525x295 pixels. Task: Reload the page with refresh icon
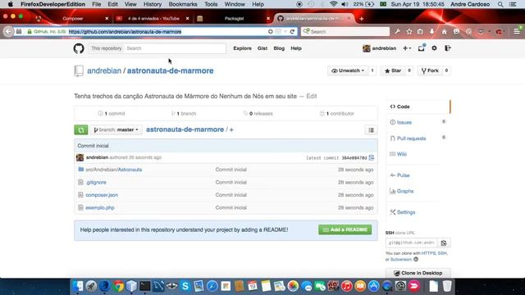pyautogui.click(x=292, y=31)
